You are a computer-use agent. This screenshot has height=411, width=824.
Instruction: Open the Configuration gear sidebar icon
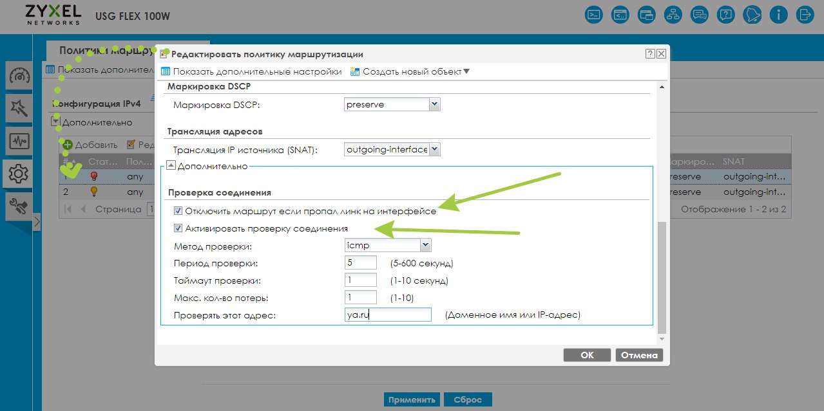[19, 174]
